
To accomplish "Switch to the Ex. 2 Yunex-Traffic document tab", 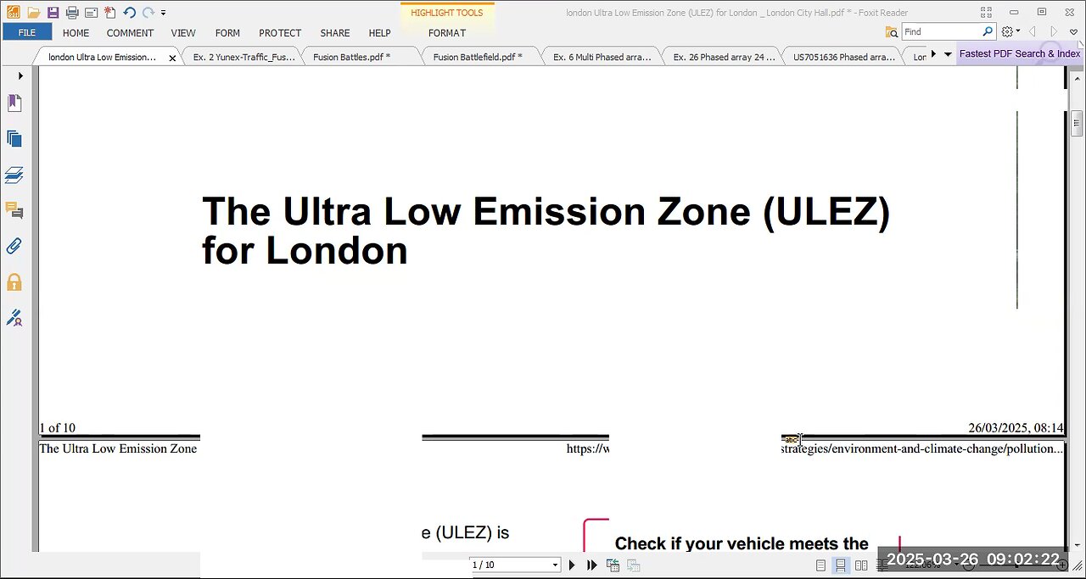I will point(244,57).
